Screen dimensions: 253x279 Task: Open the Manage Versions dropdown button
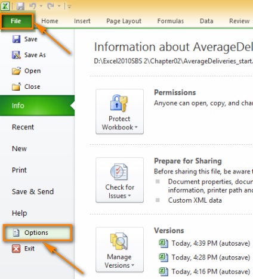119,250
